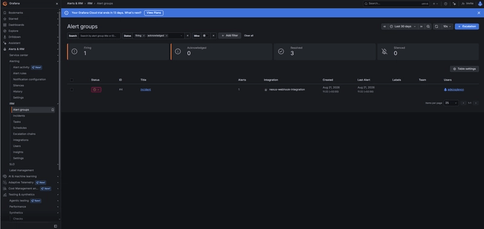Open Incidents in IRM menu

(19, 116)
